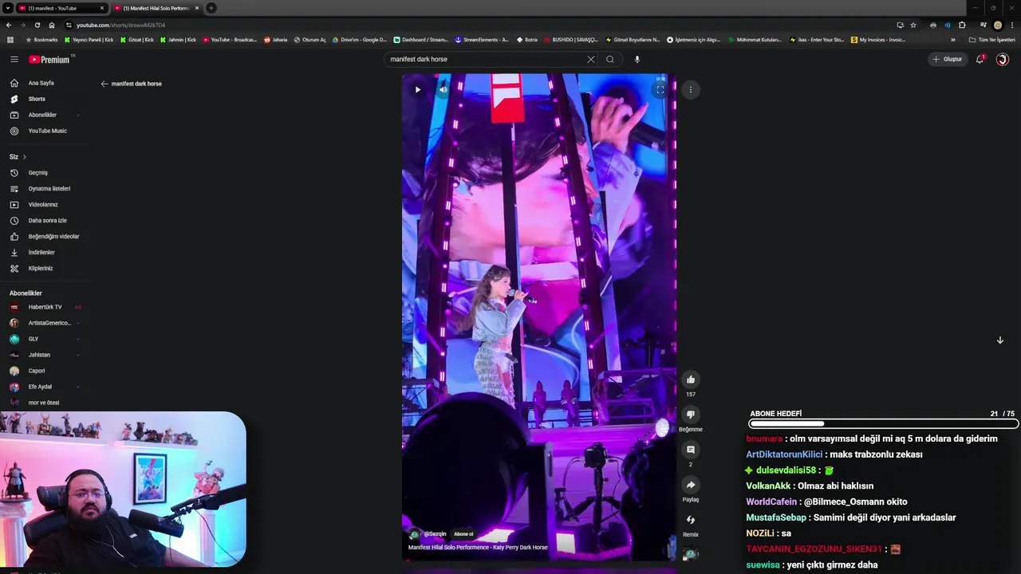The width and height of the screenshot is (1021, 574).
Task: Open the YouTube hamburger guide menu
Action: (x=14, y=59)
